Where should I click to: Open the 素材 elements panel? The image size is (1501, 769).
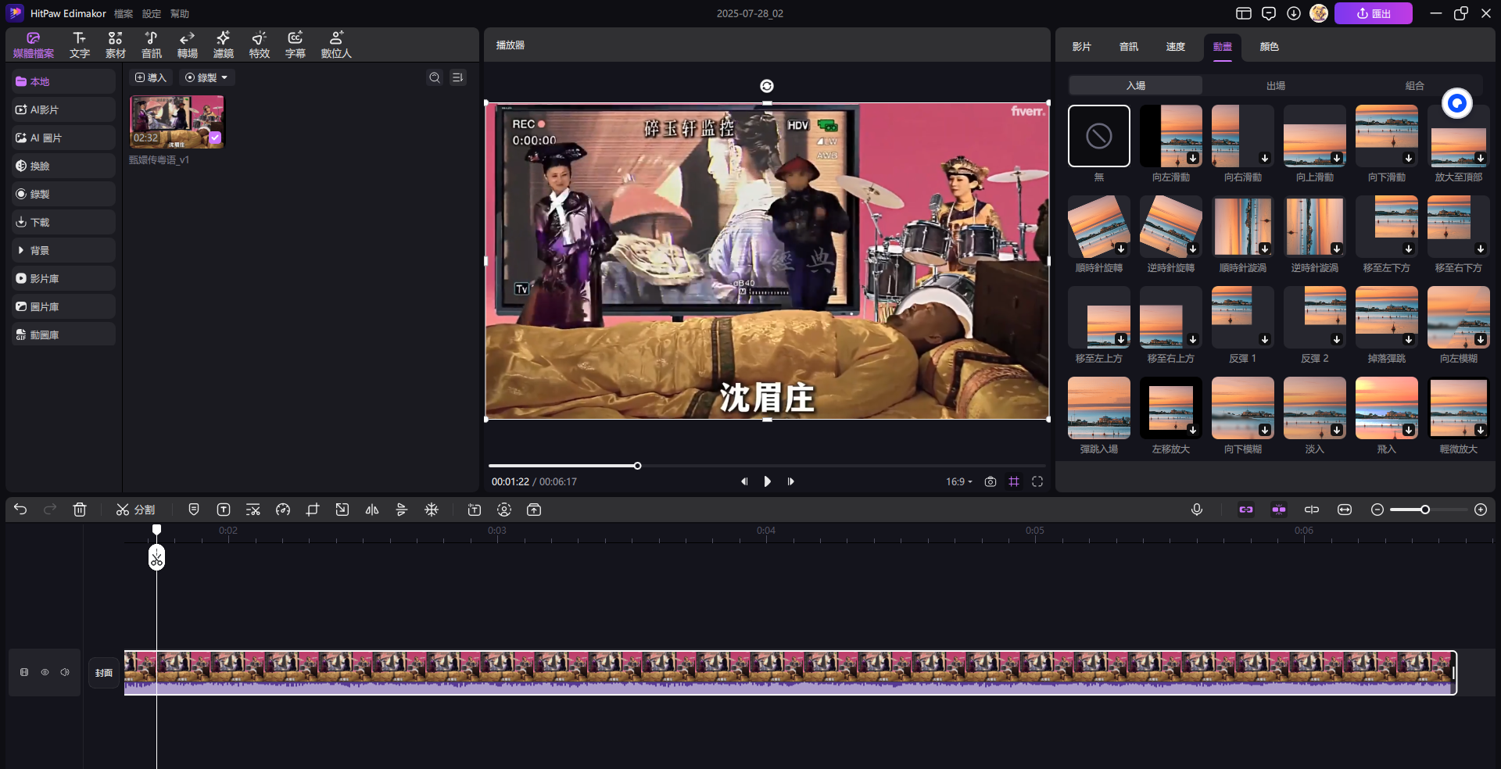[115, 45]
